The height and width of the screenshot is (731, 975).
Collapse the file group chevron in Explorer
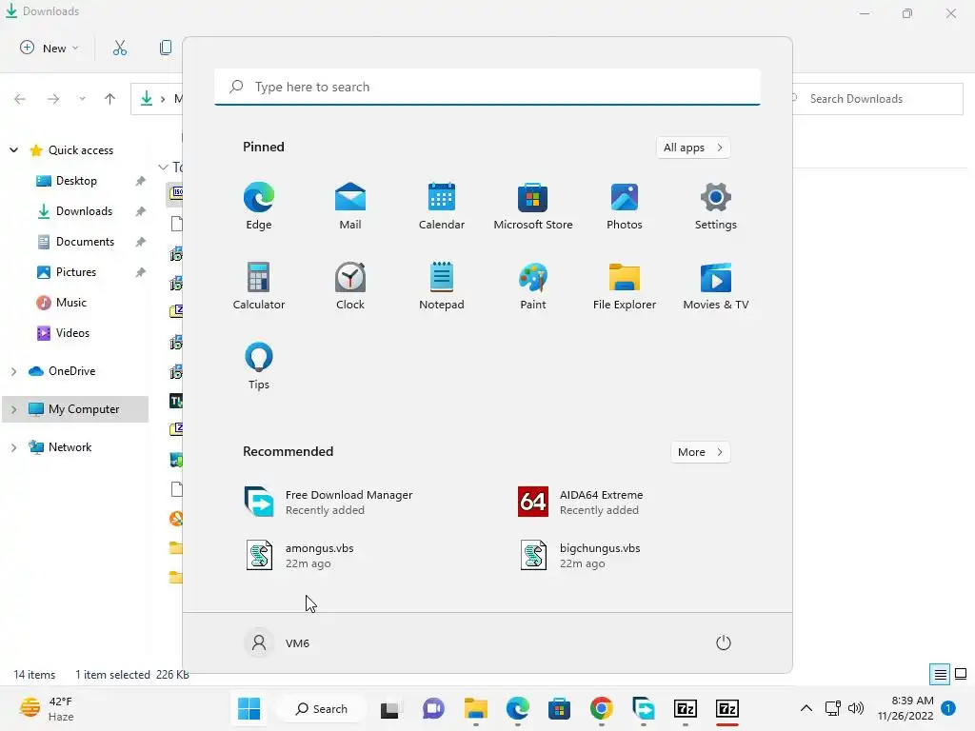pos(163,168)
